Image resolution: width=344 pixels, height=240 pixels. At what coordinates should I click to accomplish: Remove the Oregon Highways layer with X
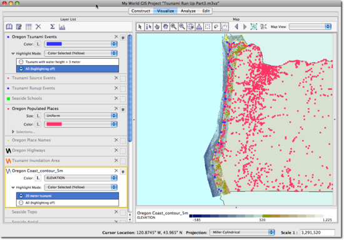coord(116,151)
